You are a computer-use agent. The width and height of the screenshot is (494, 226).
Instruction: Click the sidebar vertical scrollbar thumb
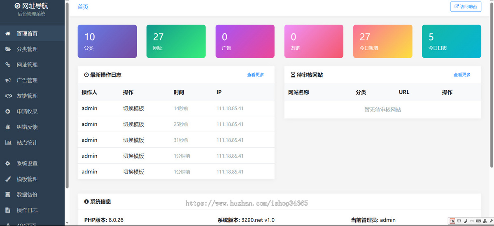[67, 95]
